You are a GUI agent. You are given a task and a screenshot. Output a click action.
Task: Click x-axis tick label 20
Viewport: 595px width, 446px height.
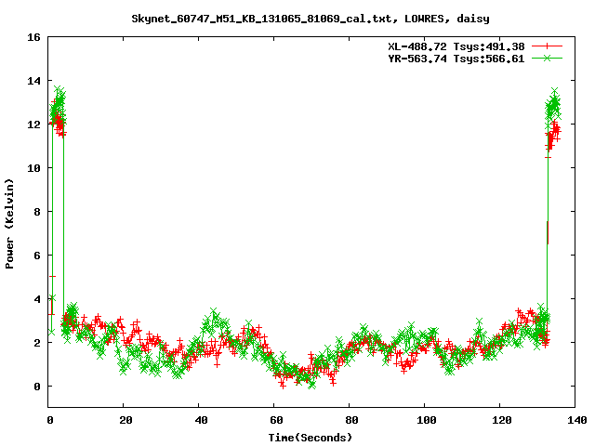(x=126, y=420)
